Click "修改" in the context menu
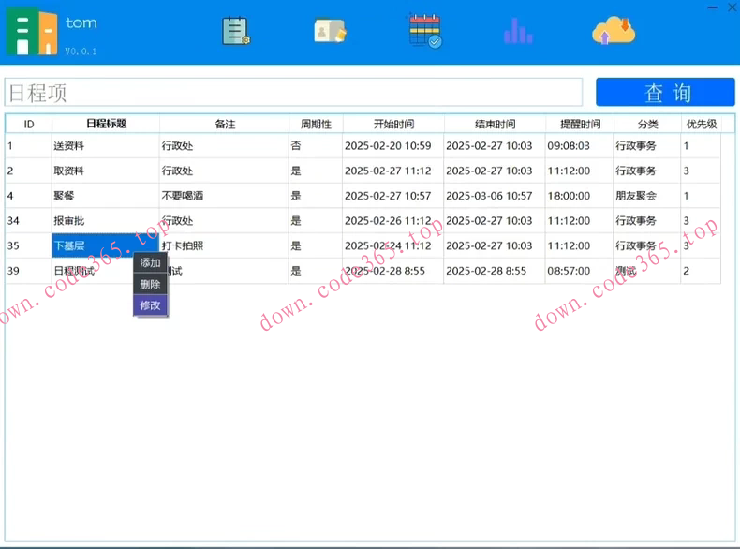Image resolution: width=740 pixels, height=549 pixels. click(150, 305)
